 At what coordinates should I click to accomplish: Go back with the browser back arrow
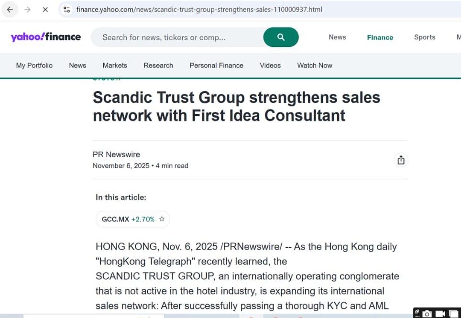pos(10,10)
